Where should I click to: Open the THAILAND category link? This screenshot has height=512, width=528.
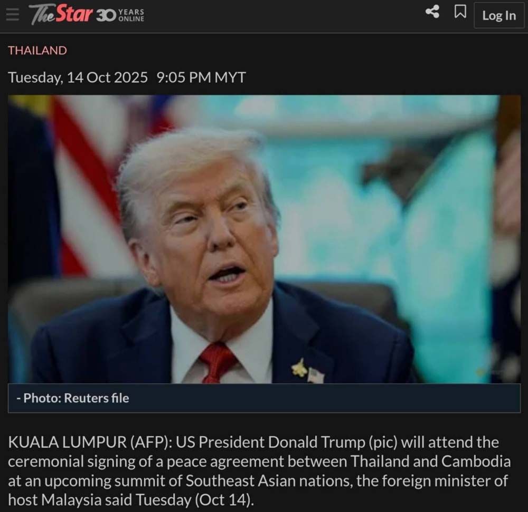37,51
